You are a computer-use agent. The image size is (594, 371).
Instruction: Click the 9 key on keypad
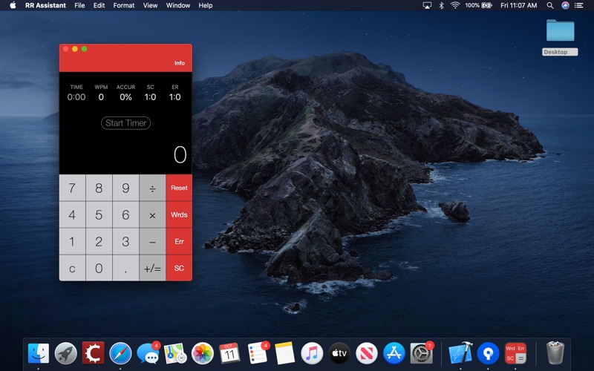point(125,188)
